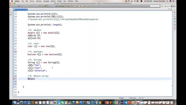Viewport: 186px width, 105px height.
Task: Open the App Store from the dock
Action: tap(81, 102)
